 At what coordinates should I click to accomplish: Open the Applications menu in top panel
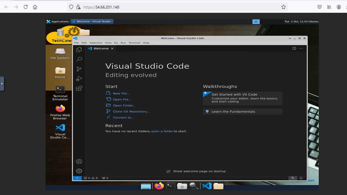point(58,21)
